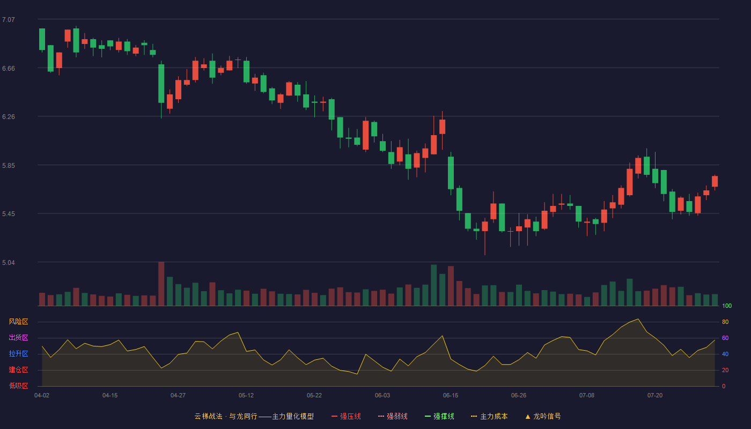Click the 拉升区 zone label
Screen dimensions: 751x429
18,354
